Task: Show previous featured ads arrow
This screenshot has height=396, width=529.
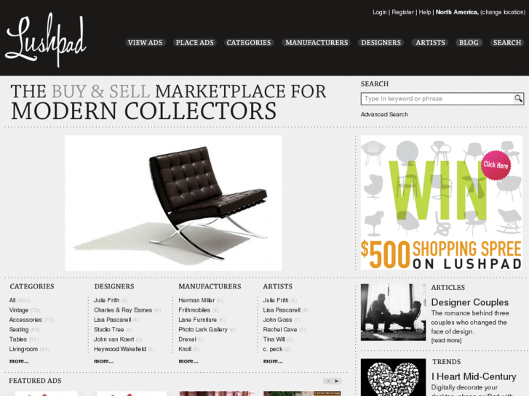Action: click(x=328, y=381)
